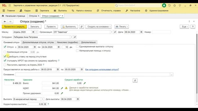198x111 pixels.
Task: Switch to the Отпуска window tab
Action: tap(33, 16)
